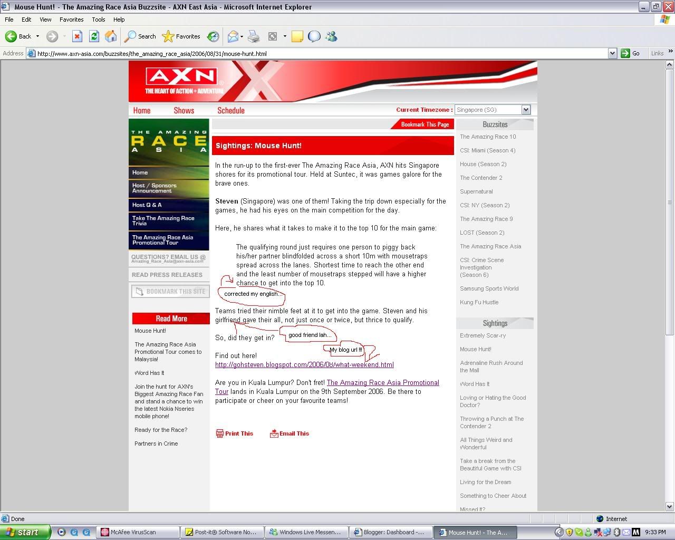Open the Favorites menu
The image size is (675, 540).
pos(71,20)
